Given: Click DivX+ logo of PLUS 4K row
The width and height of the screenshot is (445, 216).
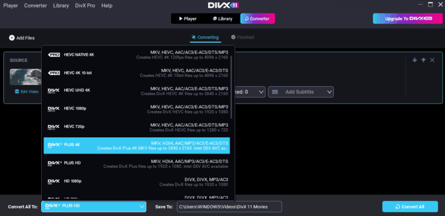Looking at the screenshot, I should pos(54,145).
